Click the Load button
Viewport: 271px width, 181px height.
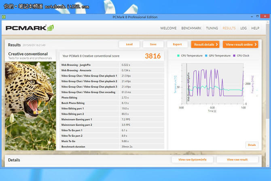pos(129,44)
